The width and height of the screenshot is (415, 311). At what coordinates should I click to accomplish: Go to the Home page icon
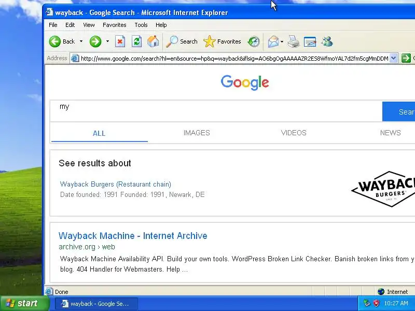[153, 41]
